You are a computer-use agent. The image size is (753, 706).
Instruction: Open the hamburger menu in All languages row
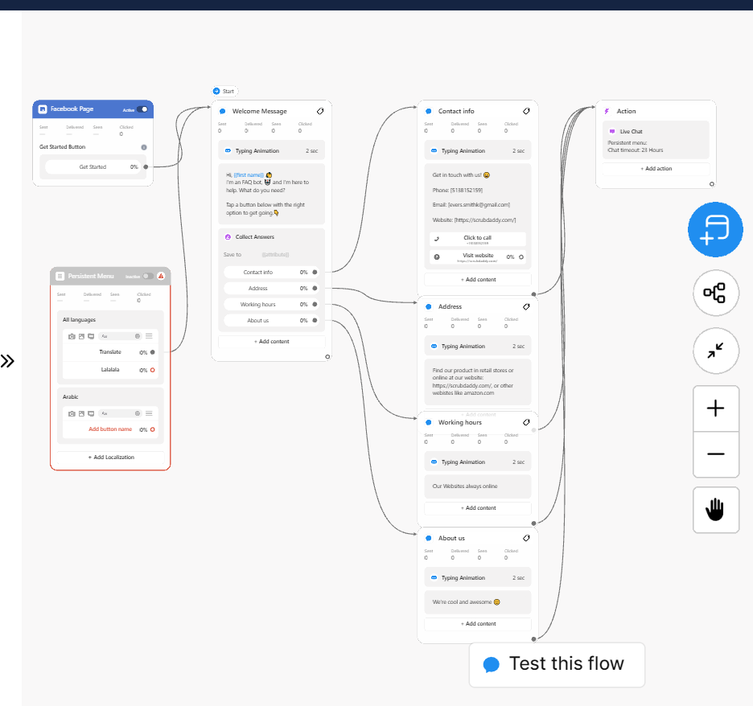(149, 335)
